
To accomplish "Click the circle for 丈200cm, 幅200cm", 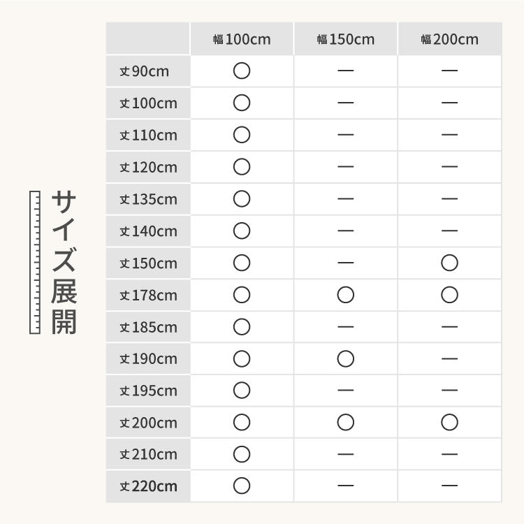I will (449, 423).
